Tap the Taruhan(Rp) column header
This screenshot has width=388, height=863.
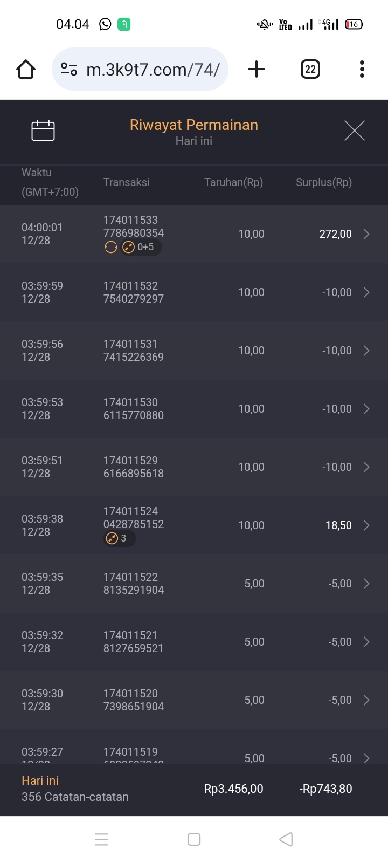(x=233, y=182)
